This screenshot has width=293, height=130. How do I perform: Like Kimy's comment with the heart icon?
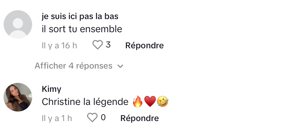(92, 118)
